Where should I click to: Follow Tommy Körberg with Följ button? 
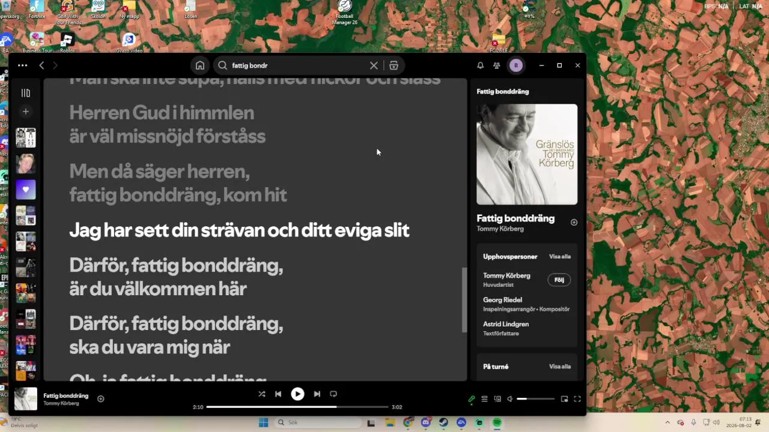coord(559,280)
